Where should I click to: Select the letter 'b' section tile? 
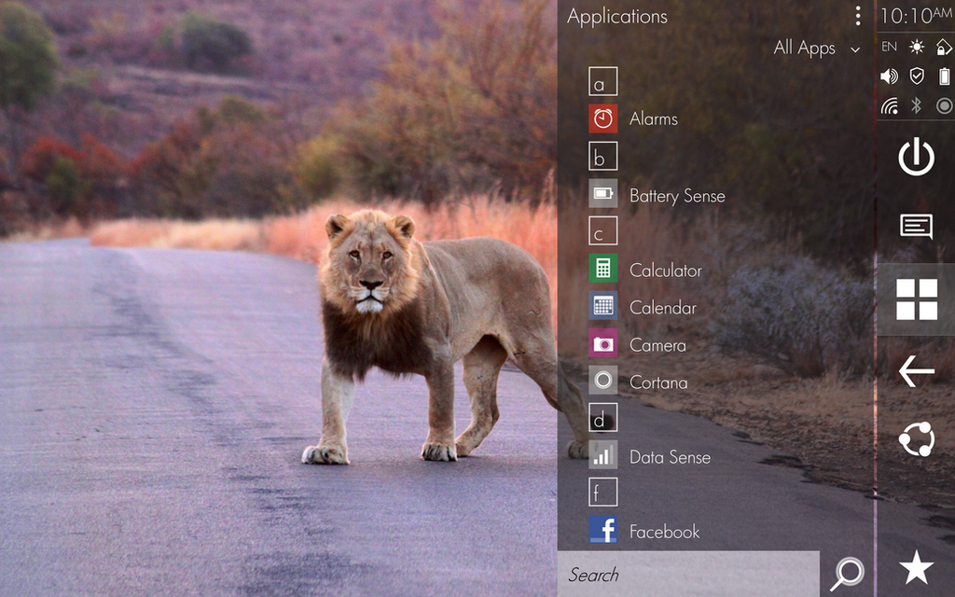pos(603,156)
